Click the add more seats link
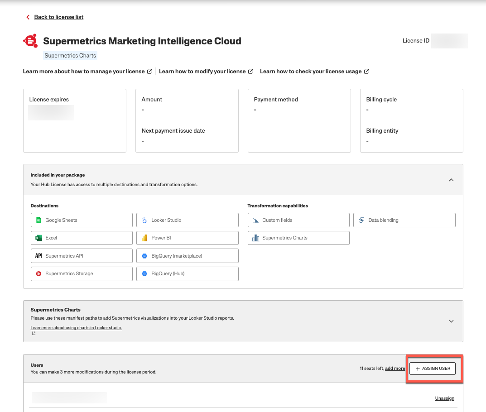The height and width of the screenshot is (412, 486). (x=395, y=369)
